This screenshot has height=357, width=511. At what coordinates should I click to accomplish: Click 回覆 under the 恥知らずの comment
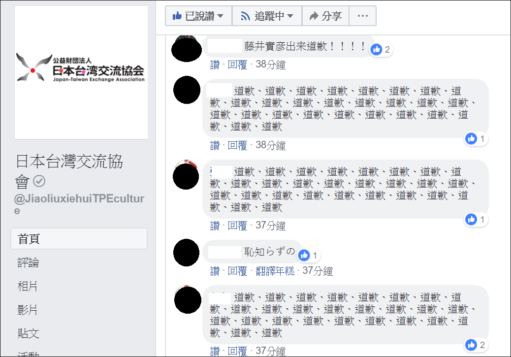tap(237, 271)
